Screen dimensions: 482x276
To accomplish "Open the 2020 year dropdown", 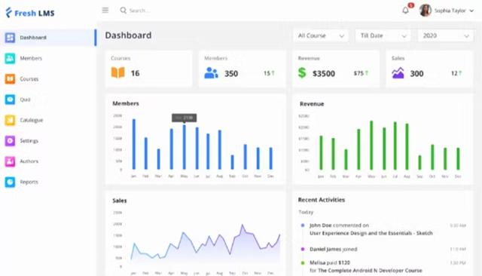I will (445, 35).
